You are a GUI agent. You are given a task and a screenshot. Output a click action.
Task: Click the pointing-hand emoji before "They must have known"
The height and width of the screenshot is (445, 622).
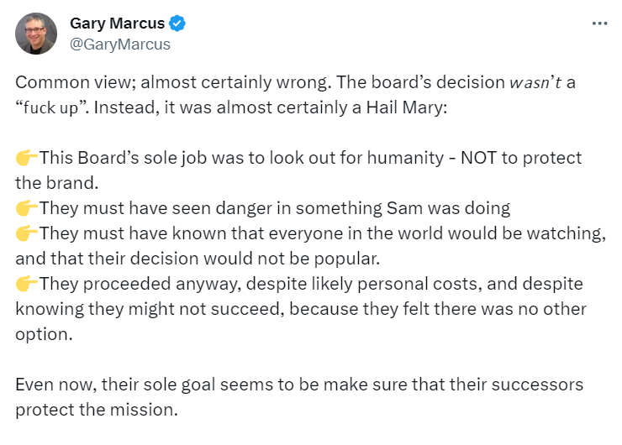[x=27, y=233]
